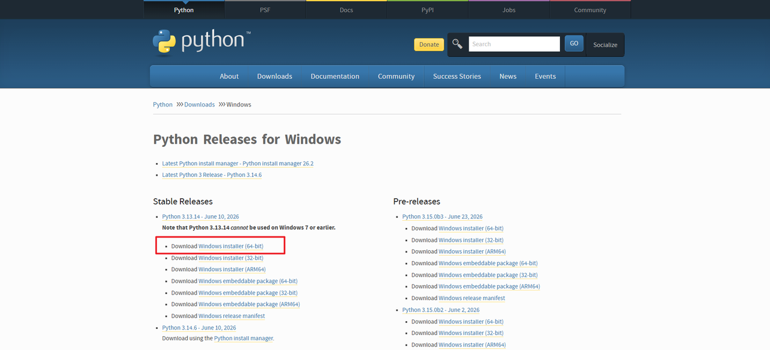The width and height of the screenshot is (770, 350).
Task: Click the GO search button
Action: click(x=574, y=43)
